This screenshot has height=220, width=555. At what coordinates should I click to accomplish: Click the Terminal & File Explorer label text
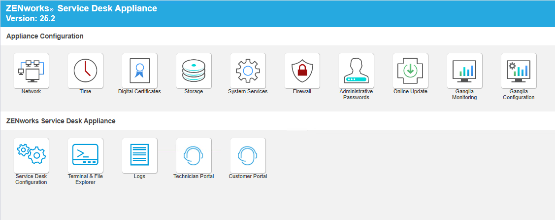pyautogui.click(x=85, y=179)
